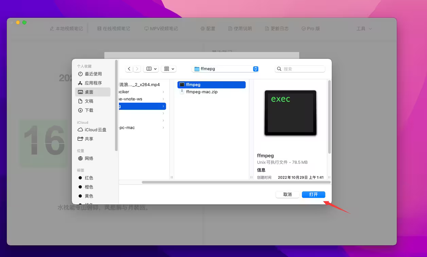
Task: Go forward with the right chevron button
Action: click(x=137, y=69)
